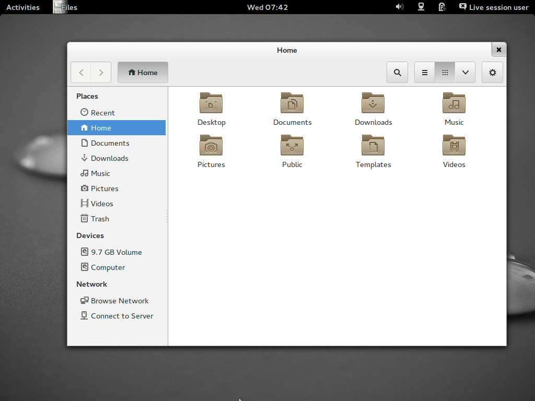This screenshot has width=535, height=401.
Task: Open Downloads in the sidebar
Action: click(117, 158)
